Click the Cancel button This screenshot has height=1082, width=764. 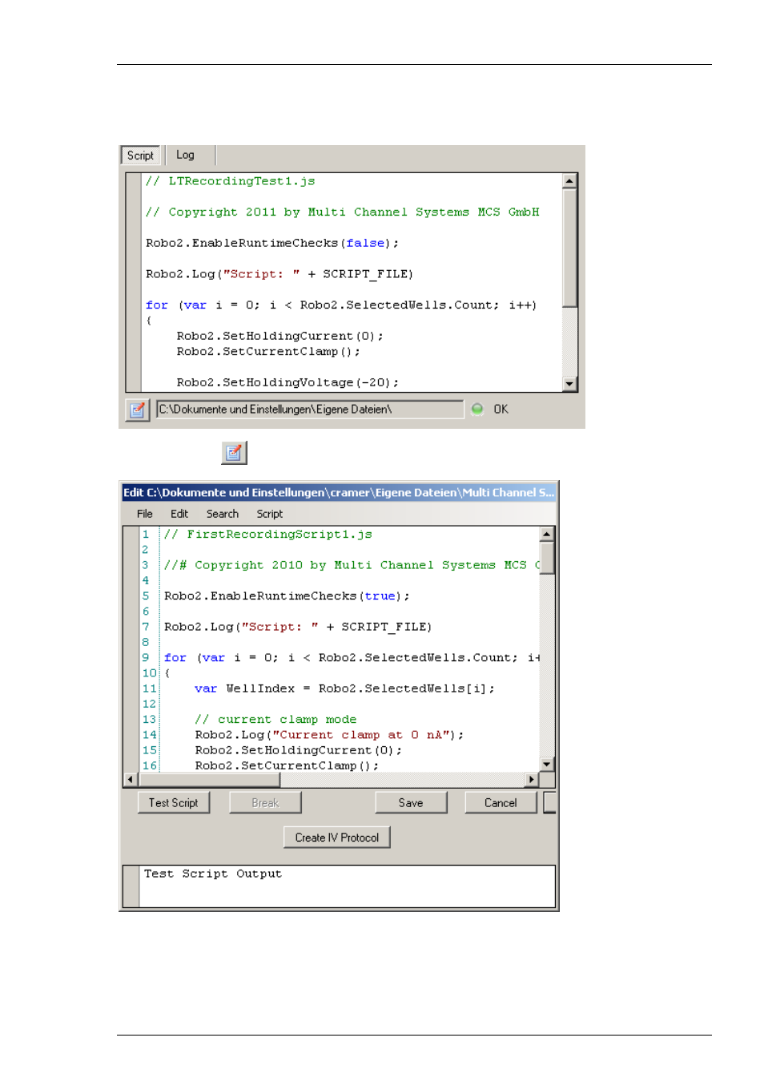click(501, 802)
